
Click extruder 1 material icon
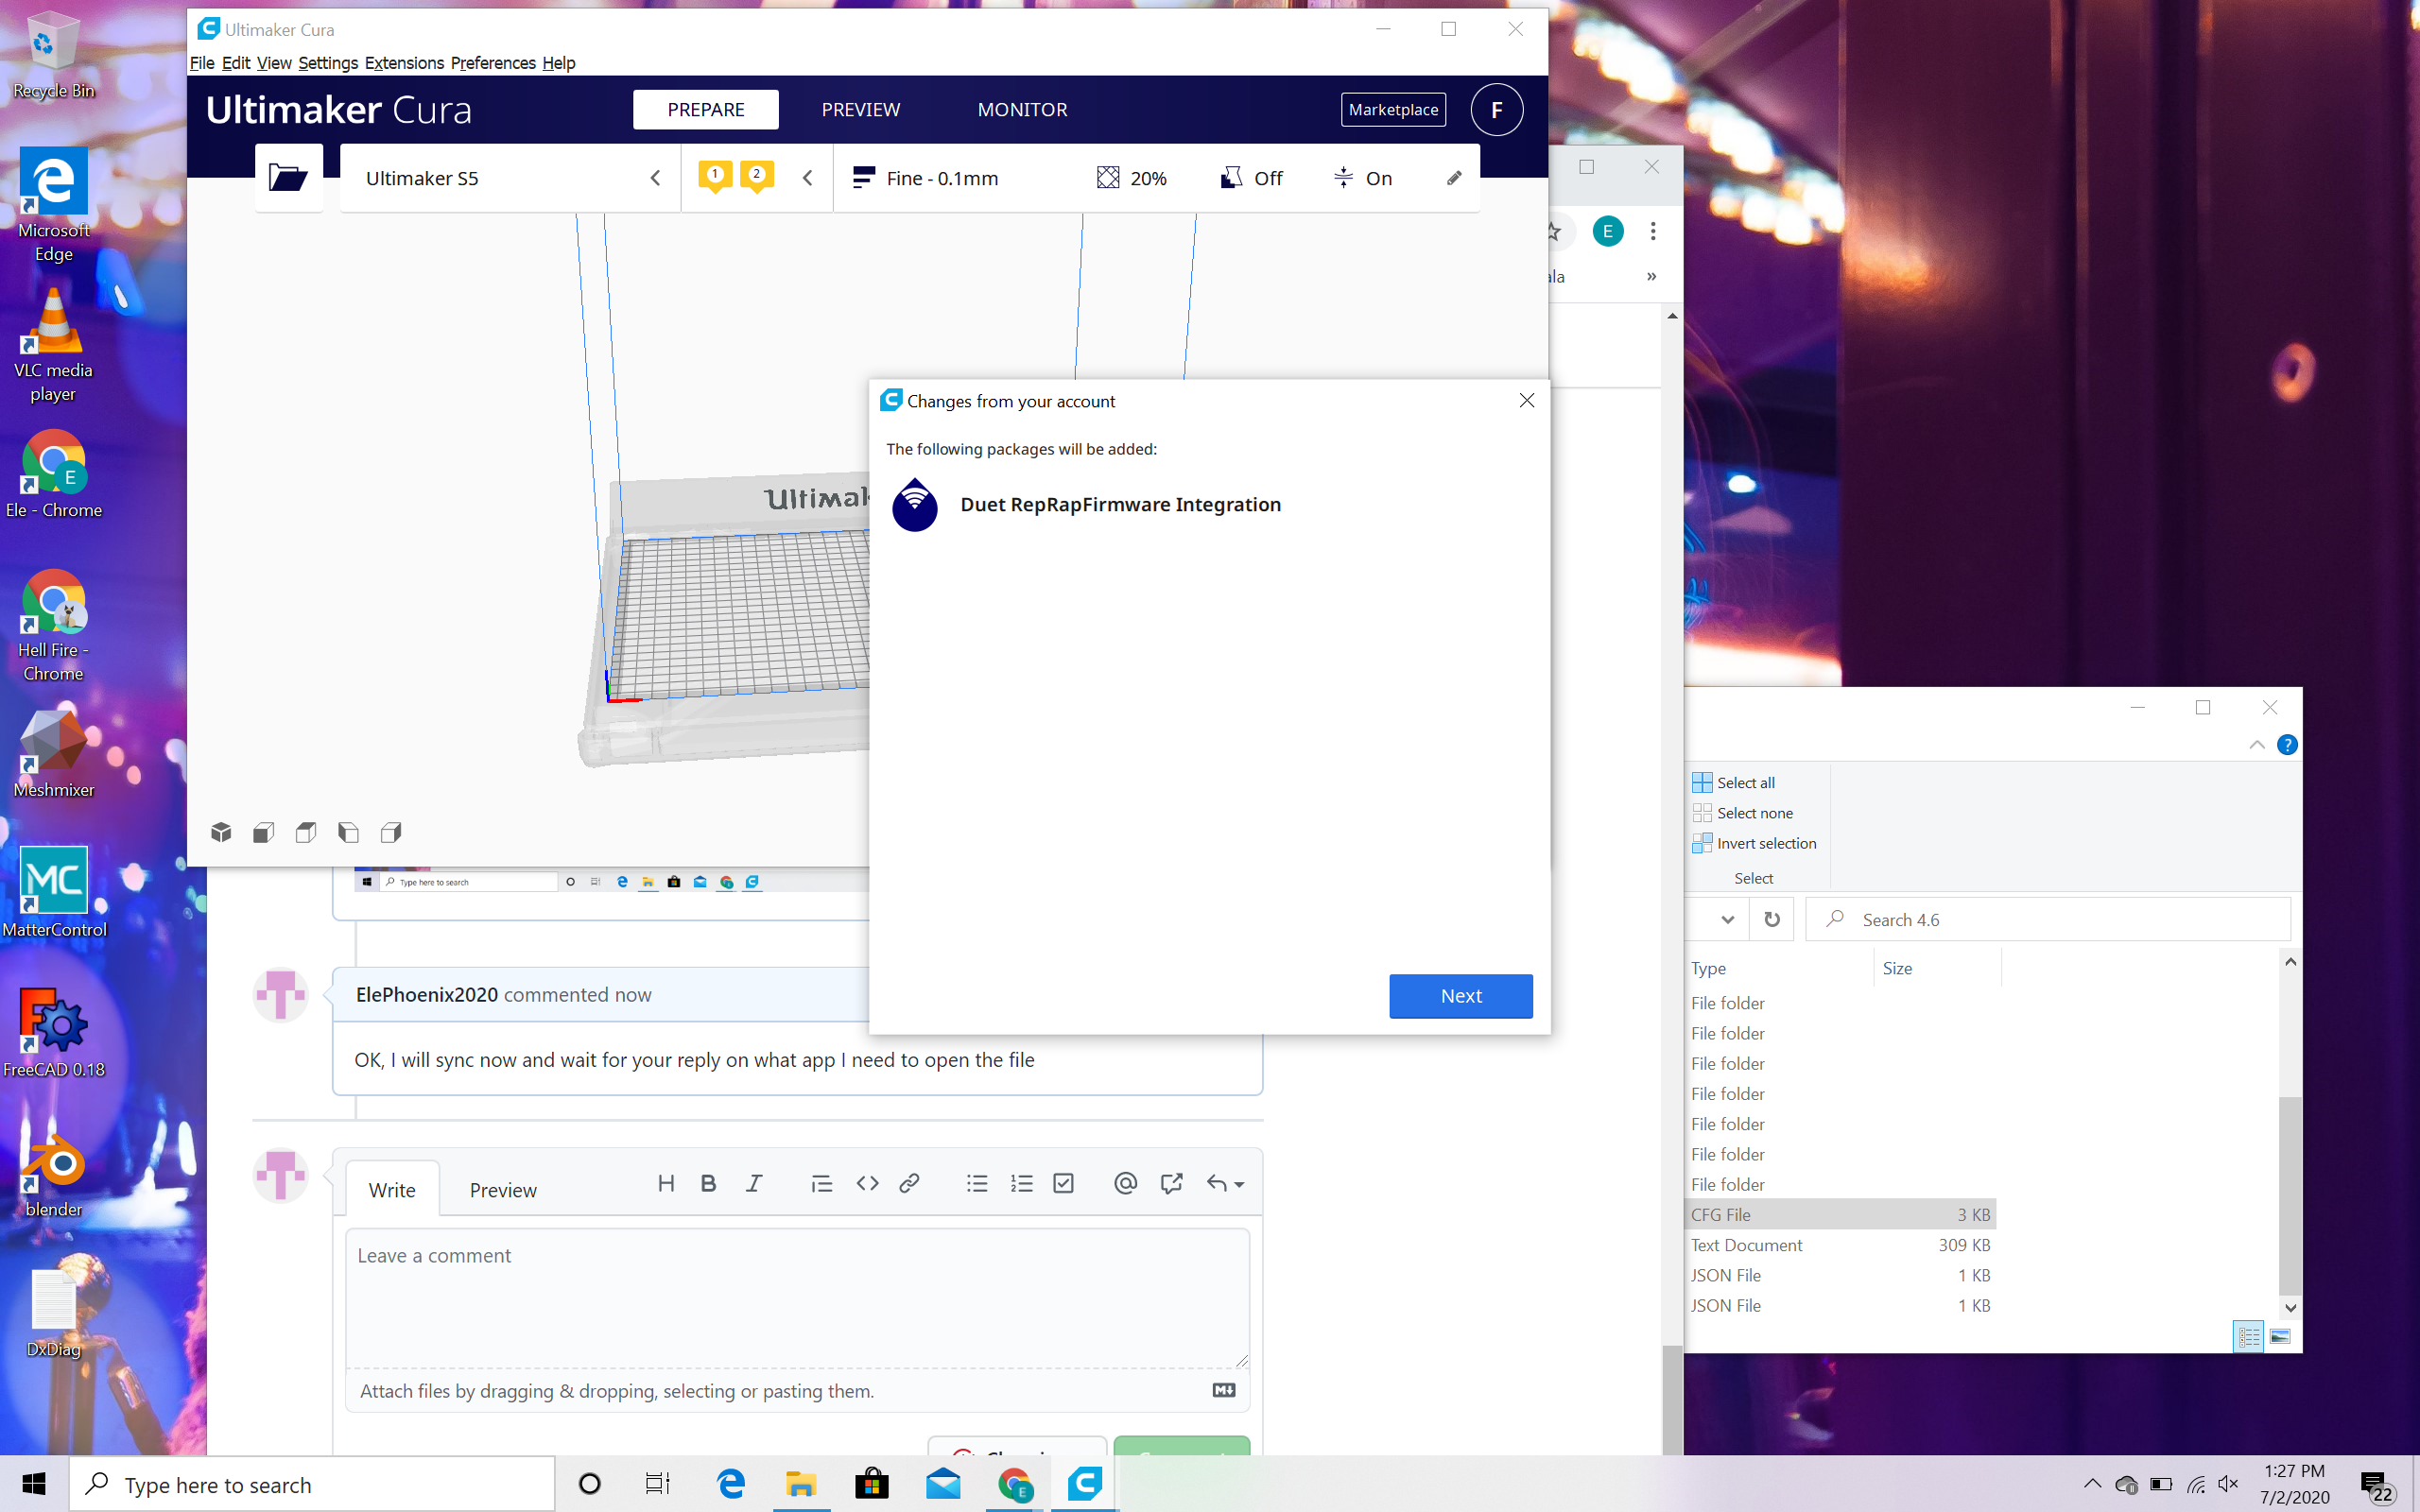tap(715, 176)
